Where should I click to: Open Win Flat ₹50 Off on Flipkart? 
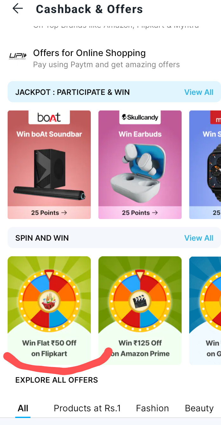click(x=49, y=310)
